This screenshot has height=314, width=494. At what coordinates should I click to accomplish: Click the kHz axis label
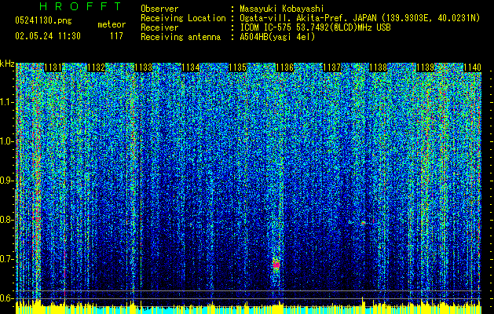(x=7, y=64)
